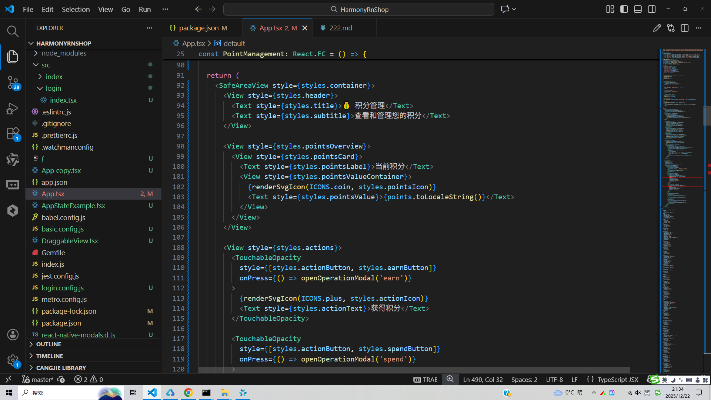Open the Selection menu

(x=76, y=9)
